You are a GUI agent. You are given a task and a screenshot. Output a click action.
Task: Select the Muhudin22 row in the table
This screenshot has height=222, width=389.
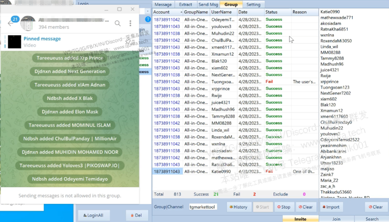click(235, 33)
